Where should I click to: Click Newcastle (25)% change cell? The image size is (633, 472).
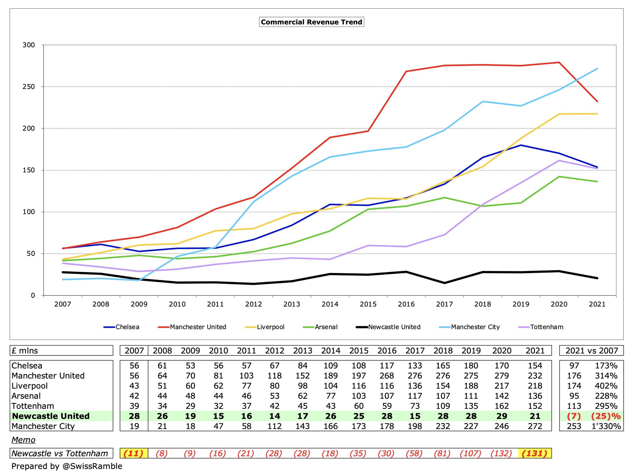point(605,416)
